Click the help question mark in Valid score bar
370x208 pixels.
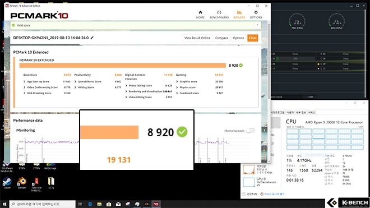(x=257, y=25)
